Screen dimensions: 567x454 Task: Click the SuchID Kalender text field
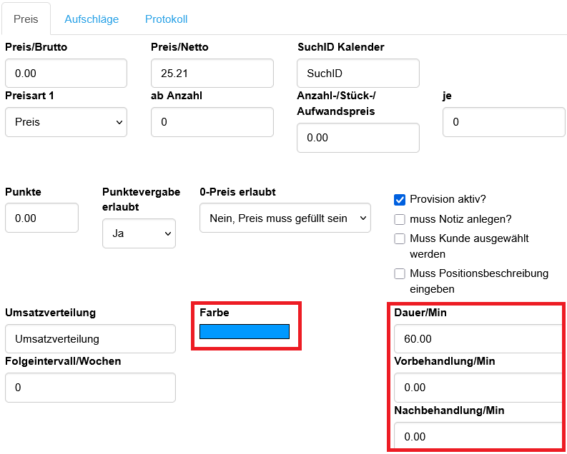pos(358,74)
